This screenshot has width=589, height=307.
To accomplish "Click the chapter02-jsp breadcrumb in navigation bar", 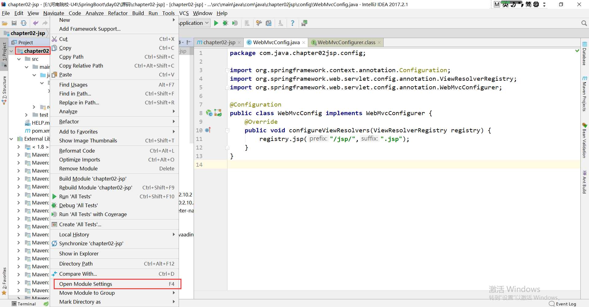I will 25,33.
